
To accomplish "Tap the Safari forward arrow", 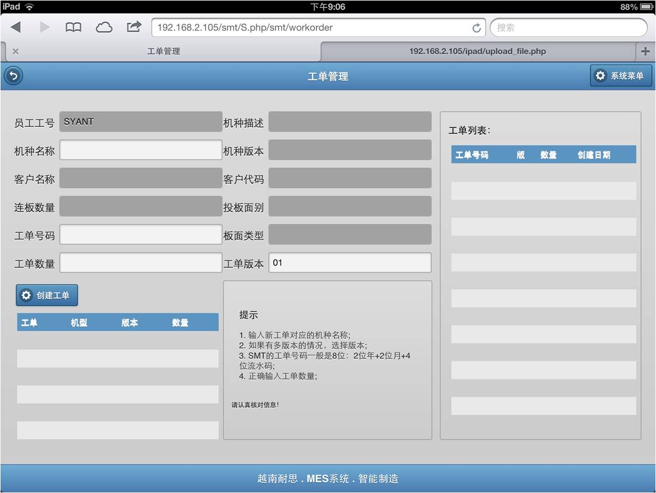I will [45, 27].
